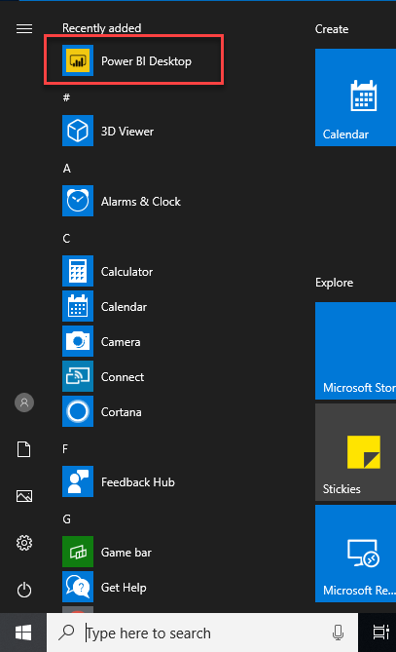Click the taskbar search box
Screen dimensions: 396x652
[202, 633]
